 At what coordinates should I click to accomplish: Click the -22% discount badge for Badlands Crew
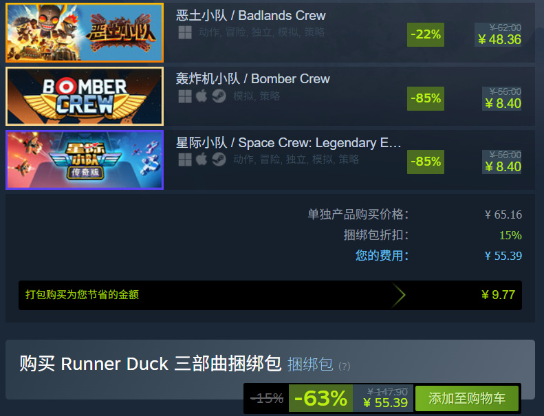click(426, 34)
